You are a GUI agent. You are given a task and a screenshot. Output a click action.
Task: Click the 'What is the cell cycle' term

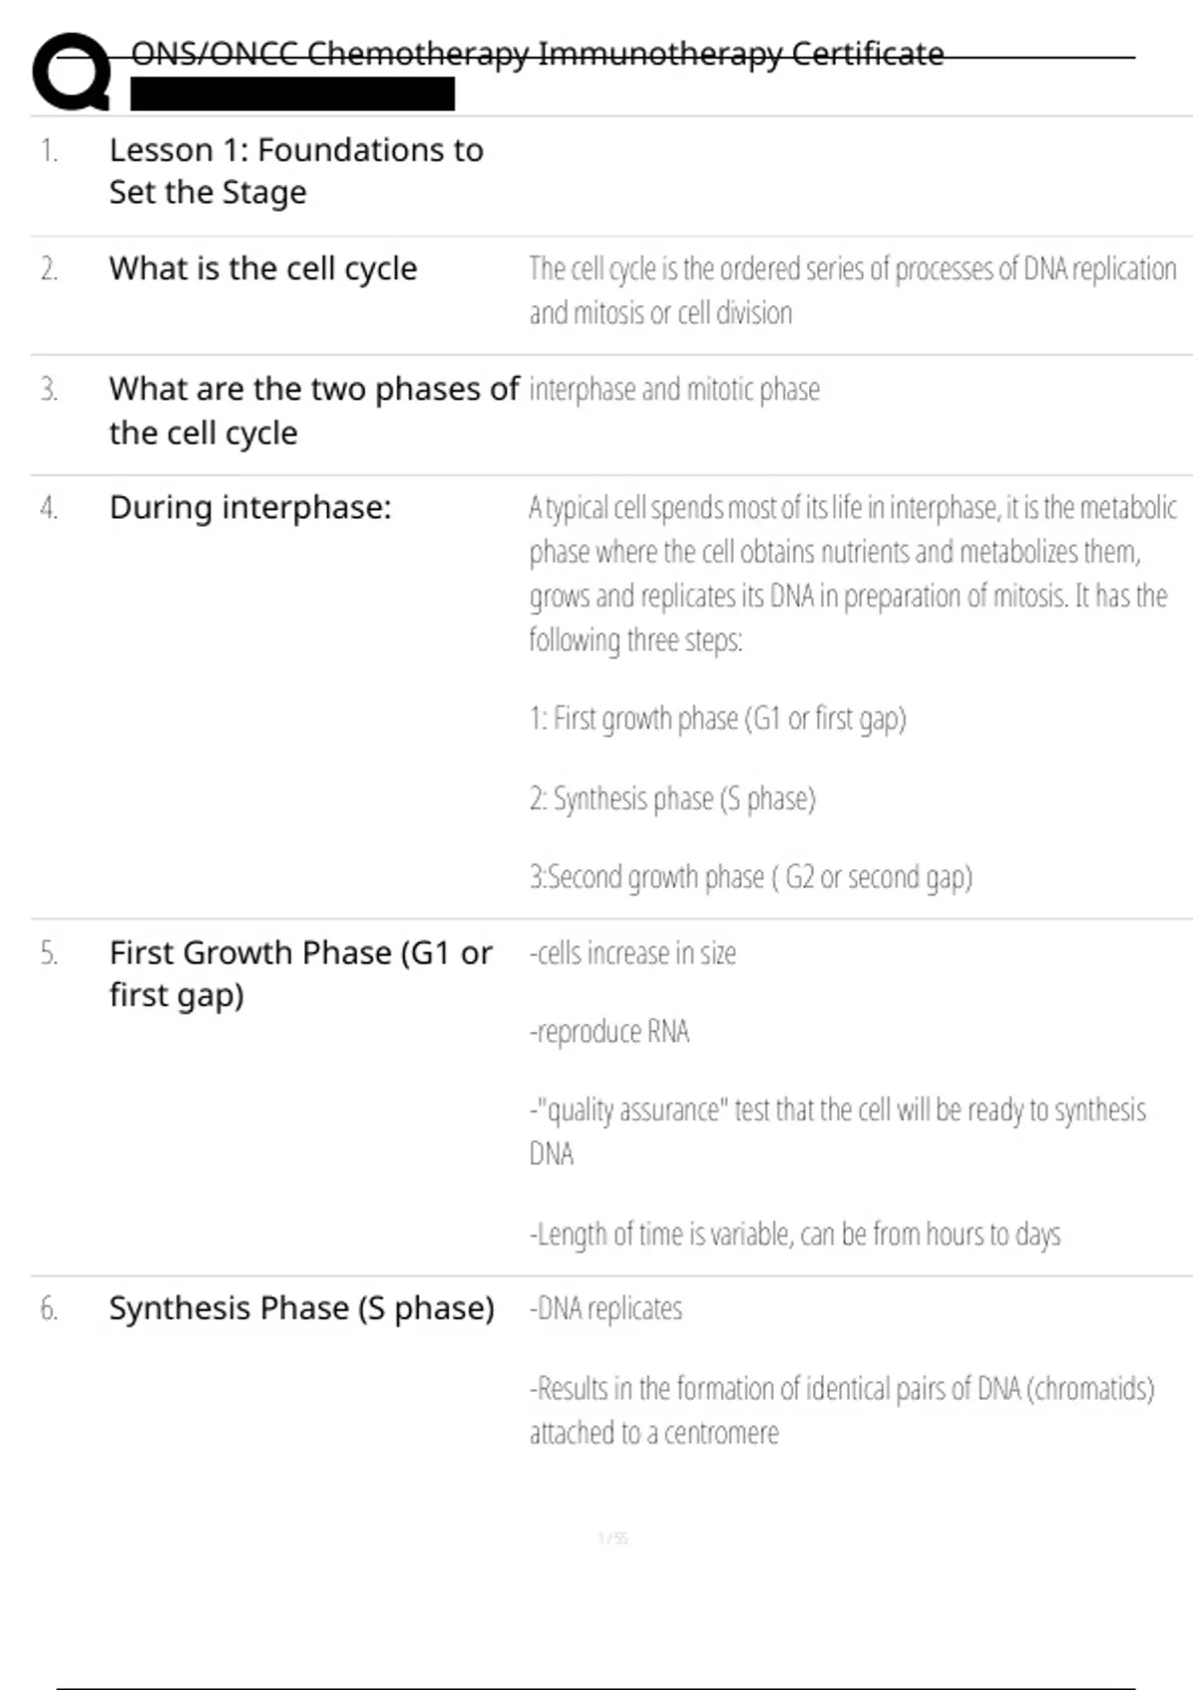(x=263, y=268)
